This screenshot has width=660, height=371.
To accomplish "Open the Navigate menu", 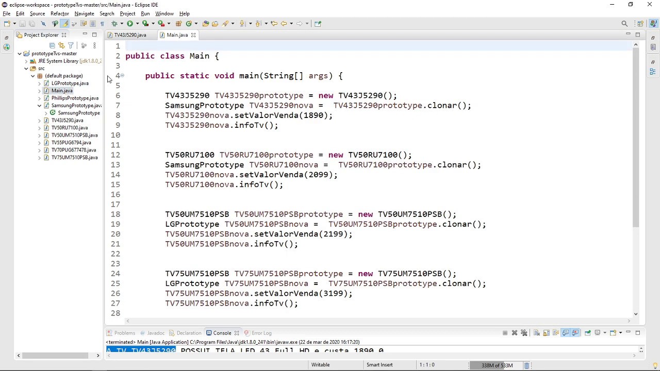I will 84,13.
